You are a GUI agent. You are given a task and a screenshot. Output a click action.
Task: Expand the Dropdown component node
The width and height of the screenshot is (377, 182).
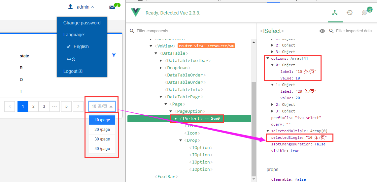(161, 68)
